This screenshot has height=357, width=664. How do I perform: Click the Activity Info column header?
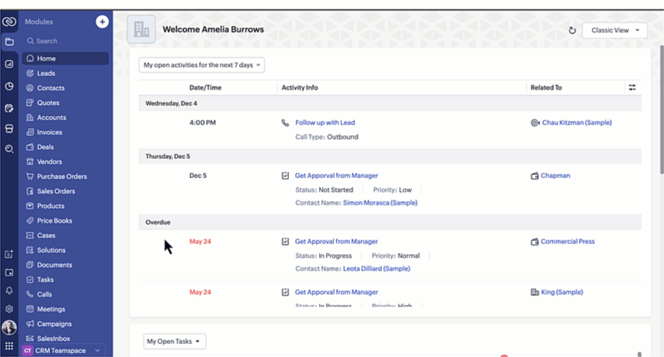pos(300,88)
